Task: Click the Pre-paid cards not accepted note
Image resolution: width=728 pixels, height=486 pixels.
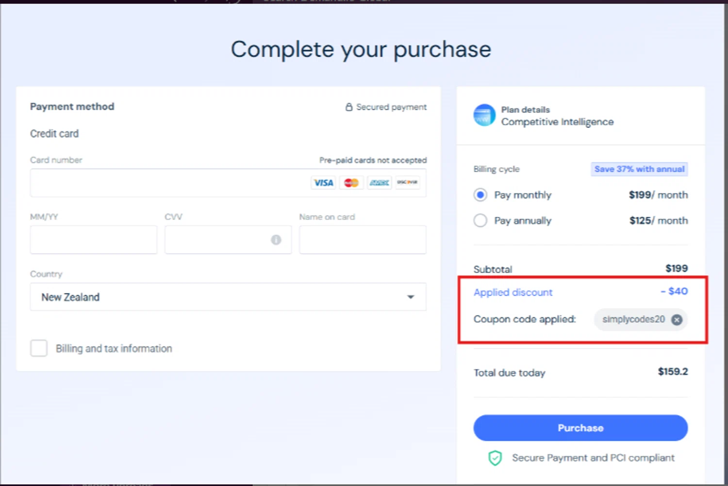Action: (x=373, y=160)
